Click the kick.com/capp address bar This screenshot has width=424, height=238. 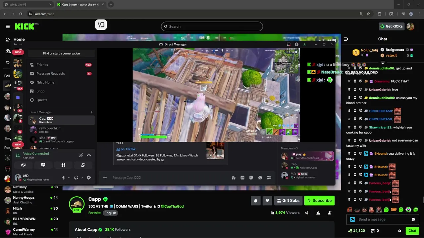[192, 14]
